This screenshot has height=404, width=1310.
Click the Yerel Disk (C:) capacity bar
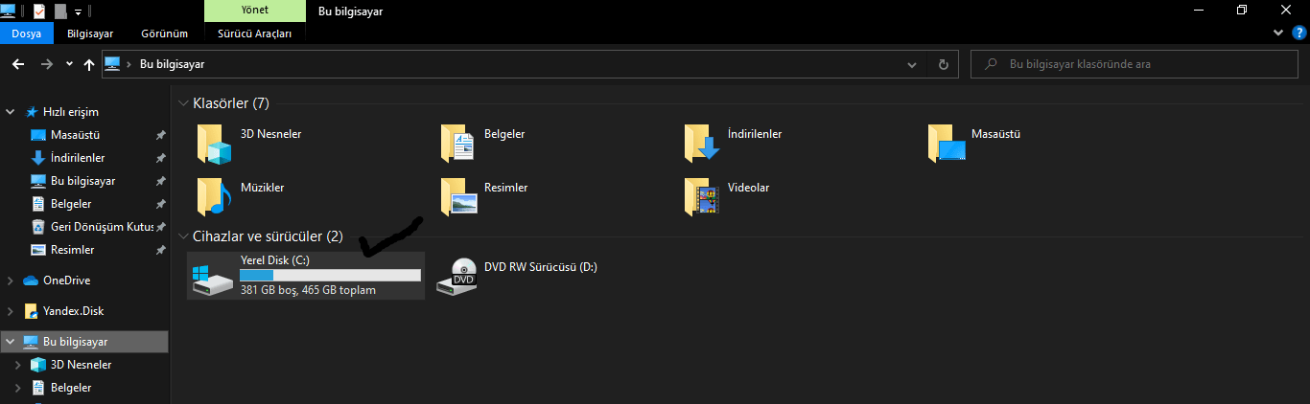(x=330, y=276)
